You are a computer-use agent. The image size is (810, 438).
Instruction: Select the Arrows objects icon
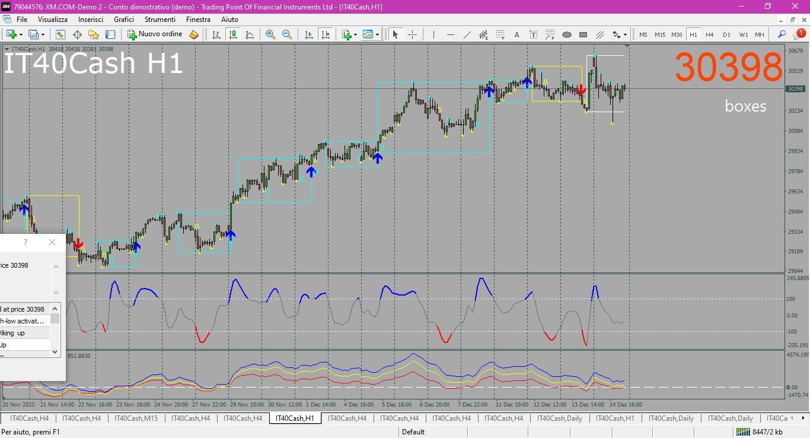click(617, 34)
